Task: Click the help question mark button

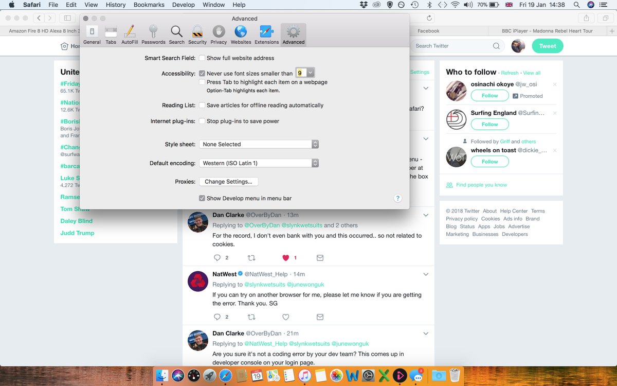Action: point(398,198)
